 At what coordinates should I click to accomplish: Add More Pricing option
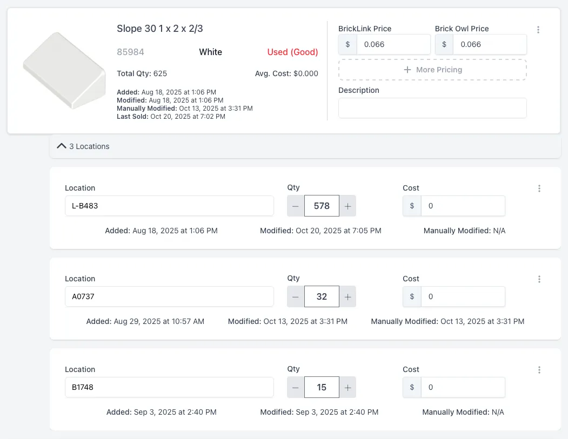pos(432,70)
